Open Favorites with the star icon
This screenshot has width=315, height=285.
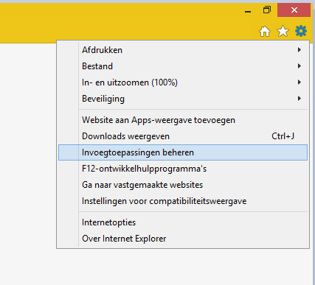tap(283, 32)
